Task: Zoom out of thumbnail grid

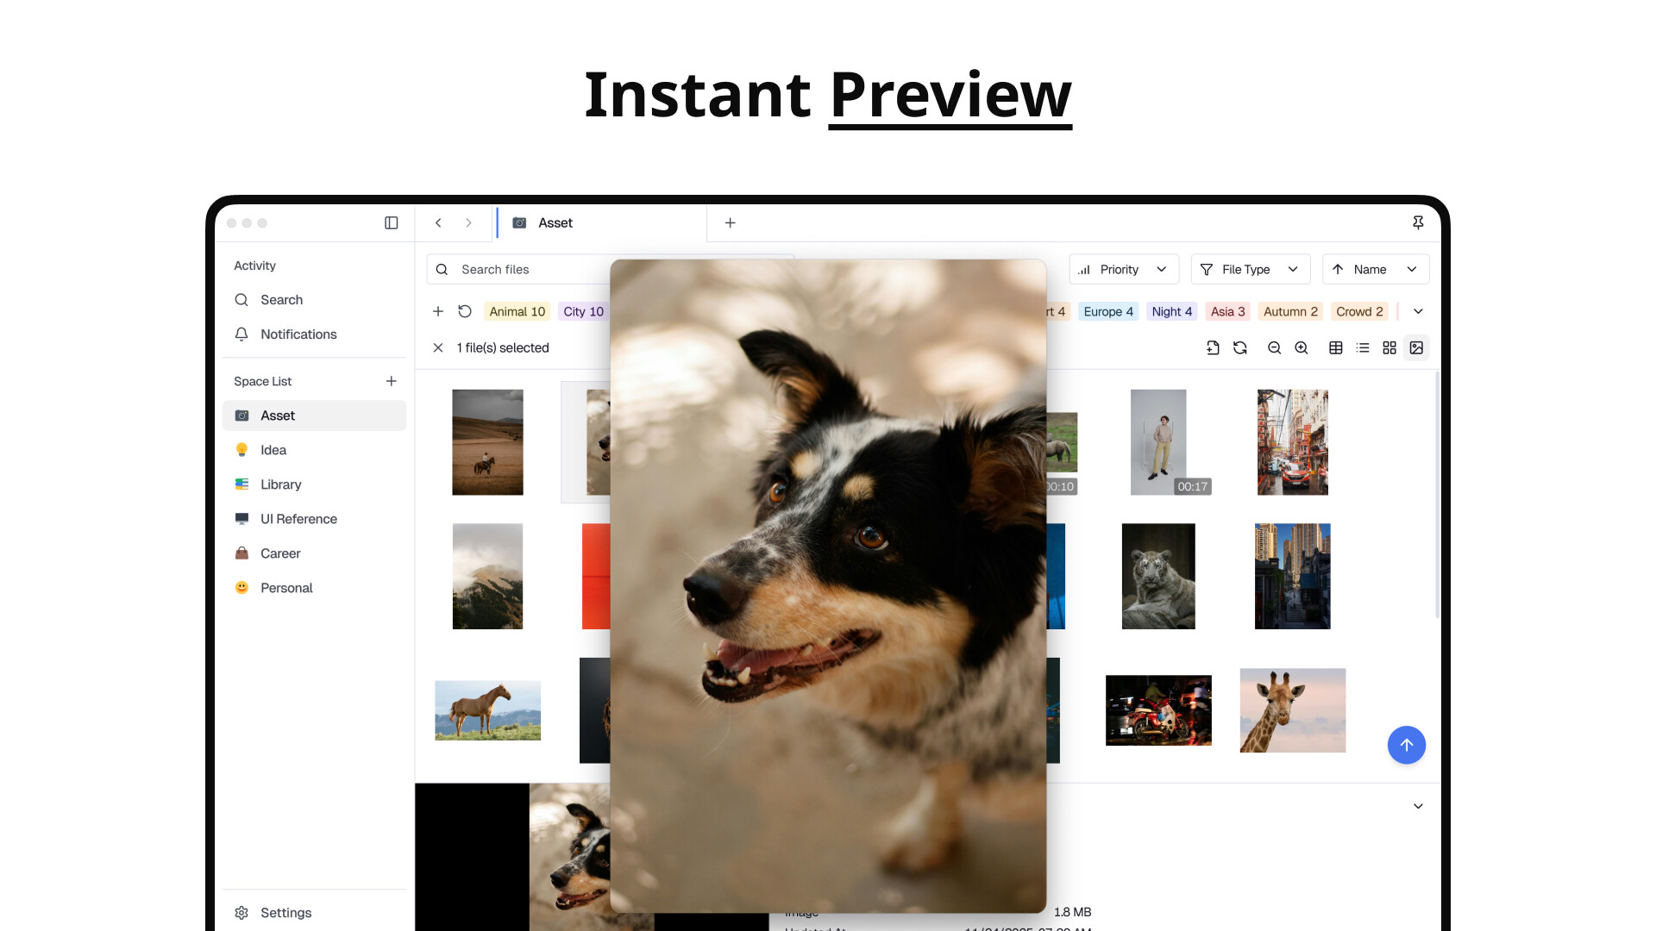Action: pos(1274,347)
